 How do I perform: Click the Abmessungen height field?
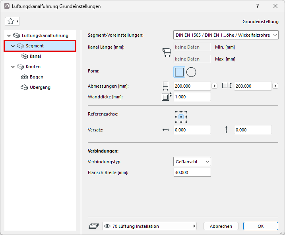click(x=253, y=86)
